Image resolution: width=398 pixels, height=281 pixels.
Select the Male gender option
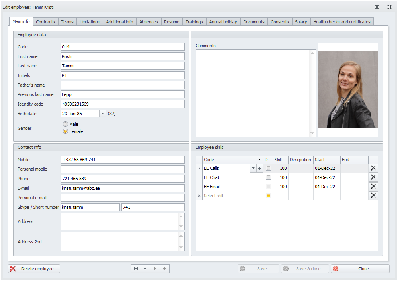[x=66, y=124]
